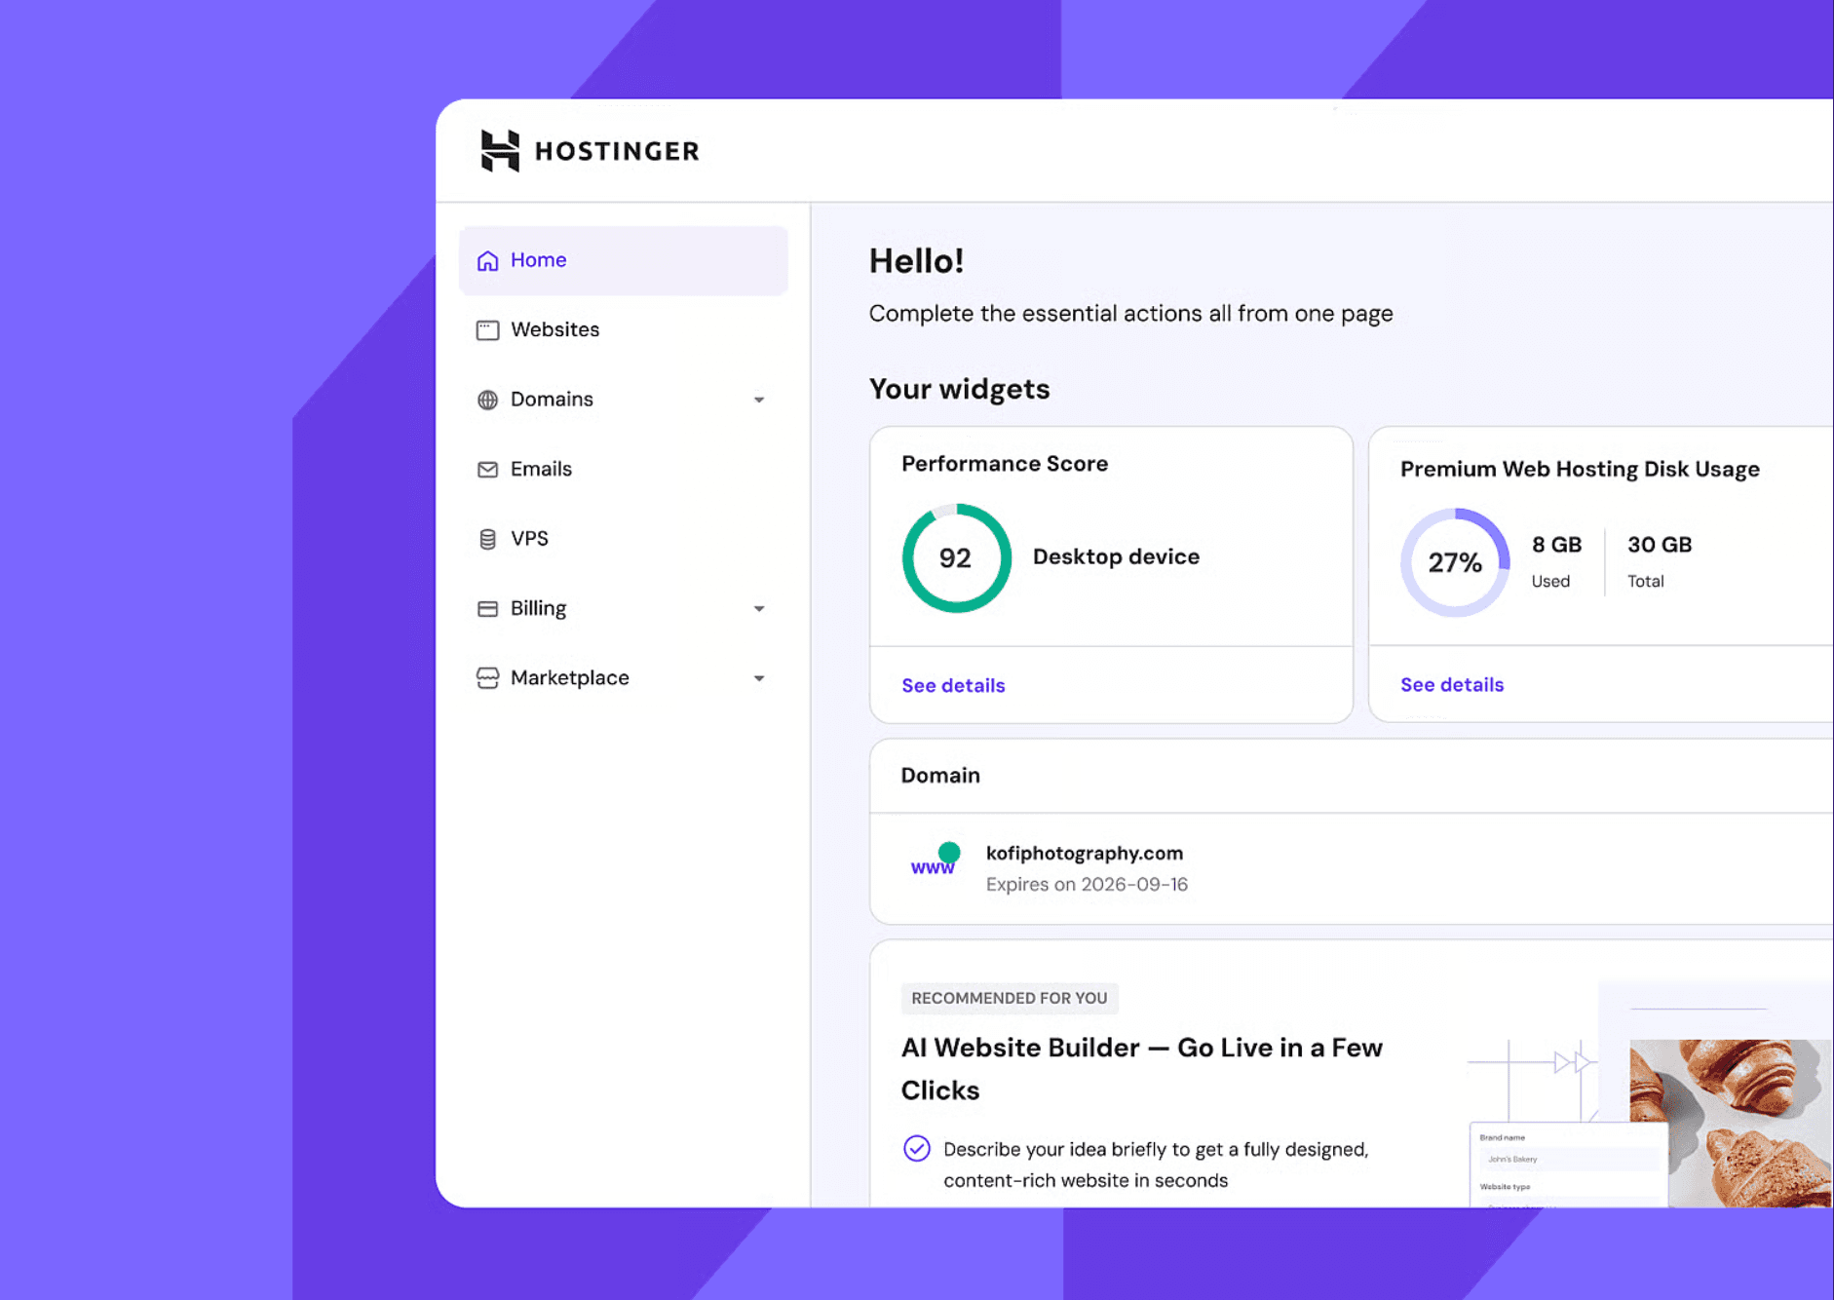Expand the Marketplace section

(759, 678)
